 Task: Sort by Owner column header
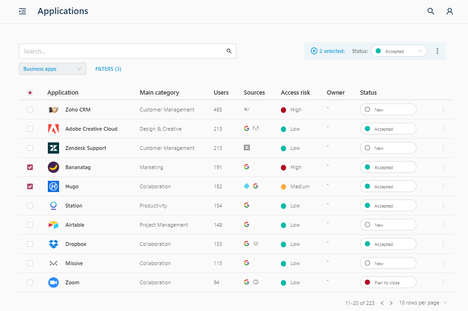coord(335,92)
